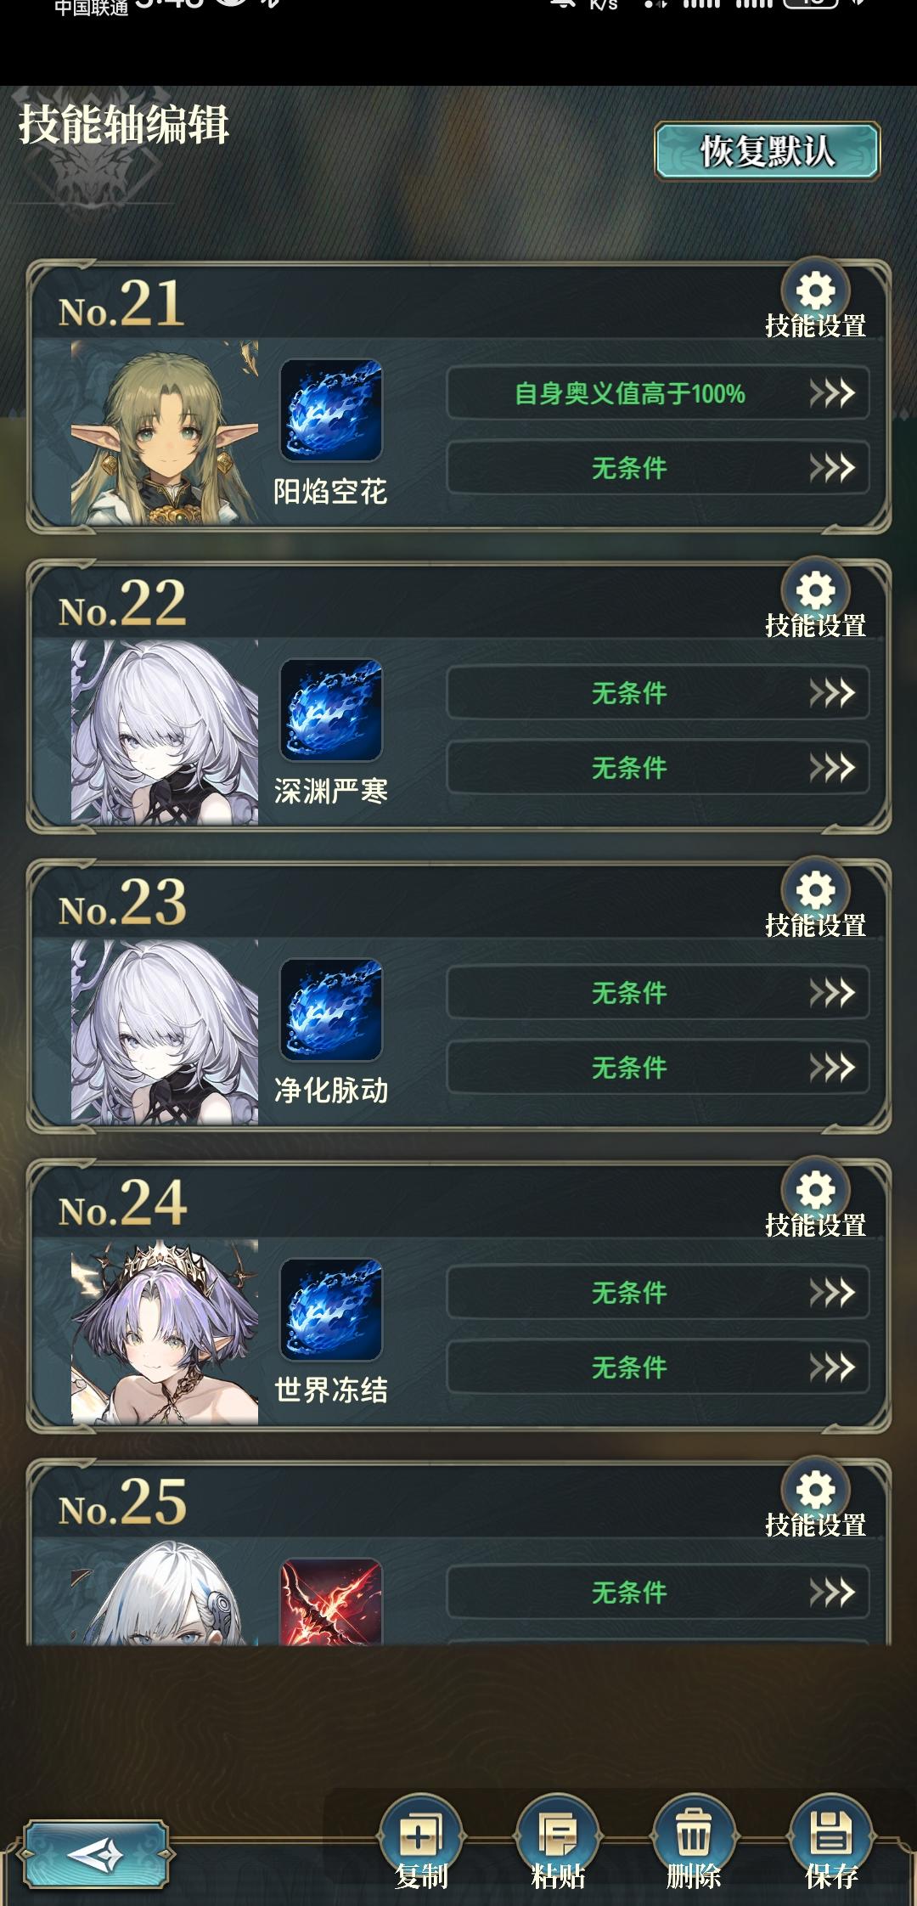This screenshot has height=1906, width=917.
Task: Tap the 保存 save disk icon
Action: (x=830, y=1835)
